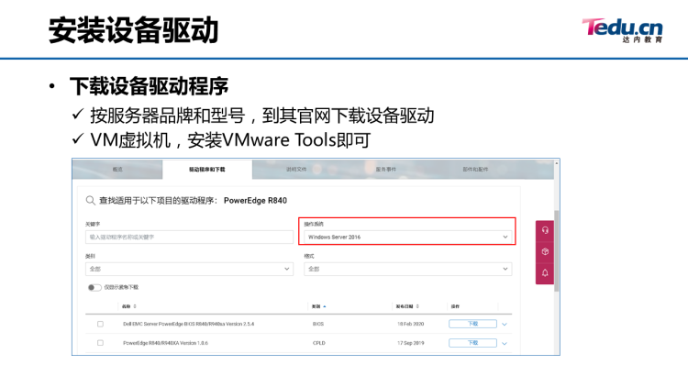This screenshot has width=688, height=387.
Task: Select the 驱动程序和下载 tab
Action: pyautogui.click(x=207, y=170)
